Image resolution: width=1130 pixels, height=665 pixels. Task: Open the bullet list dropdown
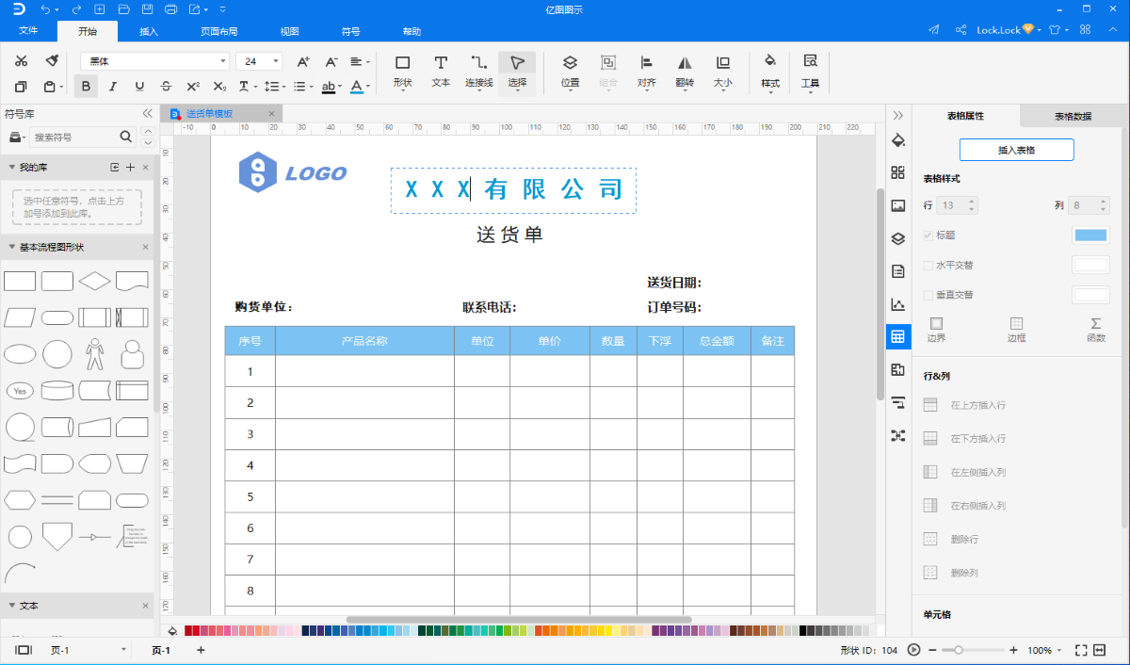(303, 87)
